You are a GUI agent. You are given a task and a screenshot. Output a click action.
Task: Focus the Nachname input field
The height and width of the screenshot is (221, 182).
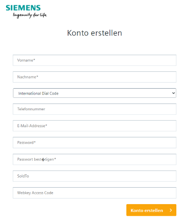coord(94,77)
